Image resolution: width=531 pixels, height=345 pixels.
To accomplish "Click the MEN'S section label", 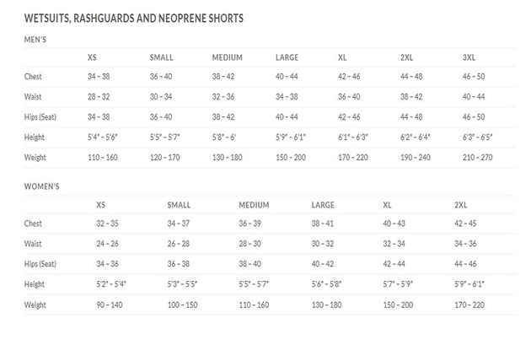I will [36, 39].
